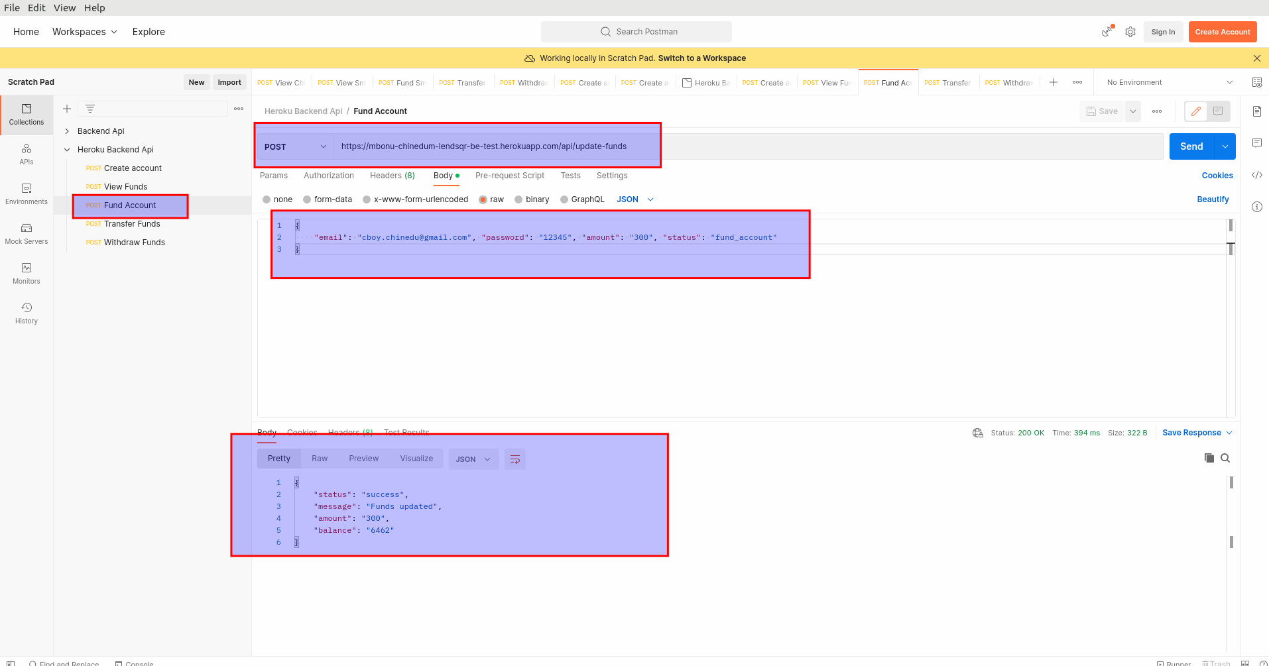Open the POST method dropdown
The height and width of the screenshot is (666, 1269).
coord(295,146)
